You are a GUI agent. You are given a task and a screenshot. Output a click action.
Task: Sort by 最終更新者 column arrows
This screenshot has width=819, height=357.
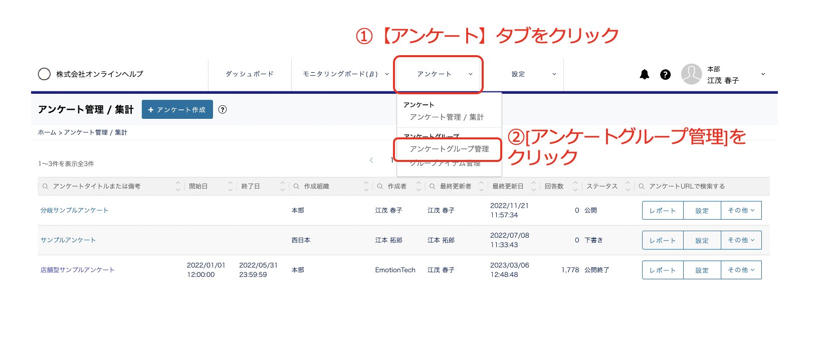tap(481, 187)
